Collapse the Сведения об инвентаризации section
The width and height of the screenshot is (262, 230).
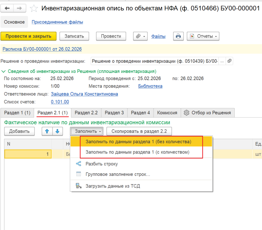click(x=4, y=71)
